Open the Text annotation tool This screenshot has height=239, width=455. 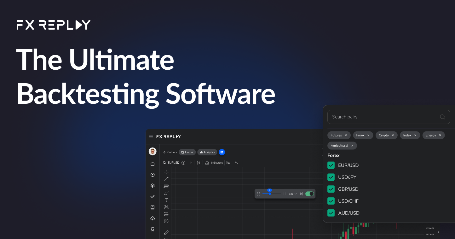(x=166, y=200)
